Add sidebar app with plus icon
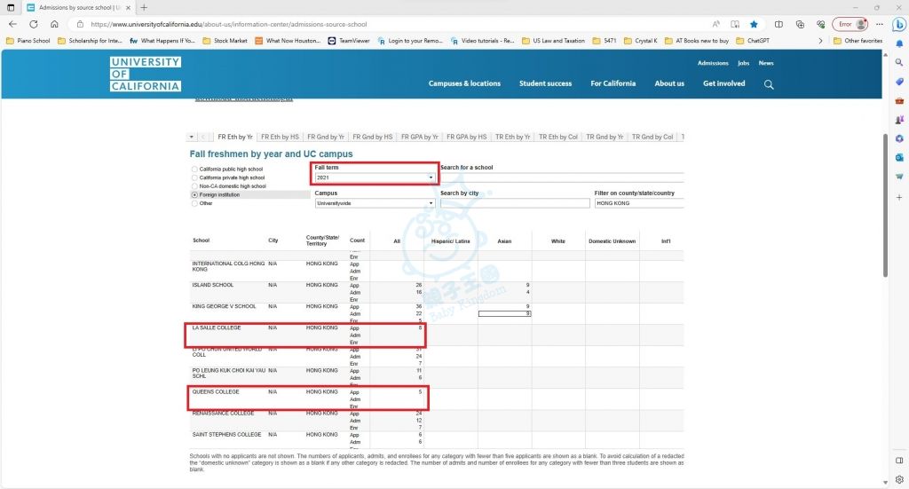Image resolution: width=909 pixels, height=489 pixels. coord(899,198)
